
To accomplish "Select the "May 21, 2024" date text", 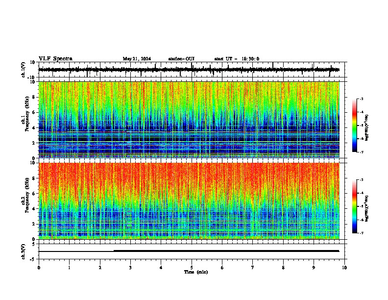I will click(137, 59).
